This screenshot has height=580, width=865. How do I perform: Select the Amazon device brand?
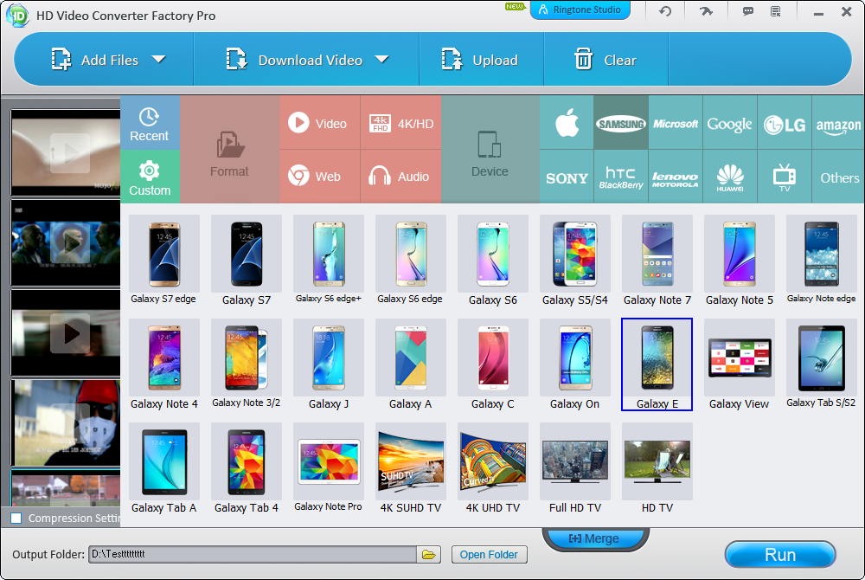tap(838, 123)
